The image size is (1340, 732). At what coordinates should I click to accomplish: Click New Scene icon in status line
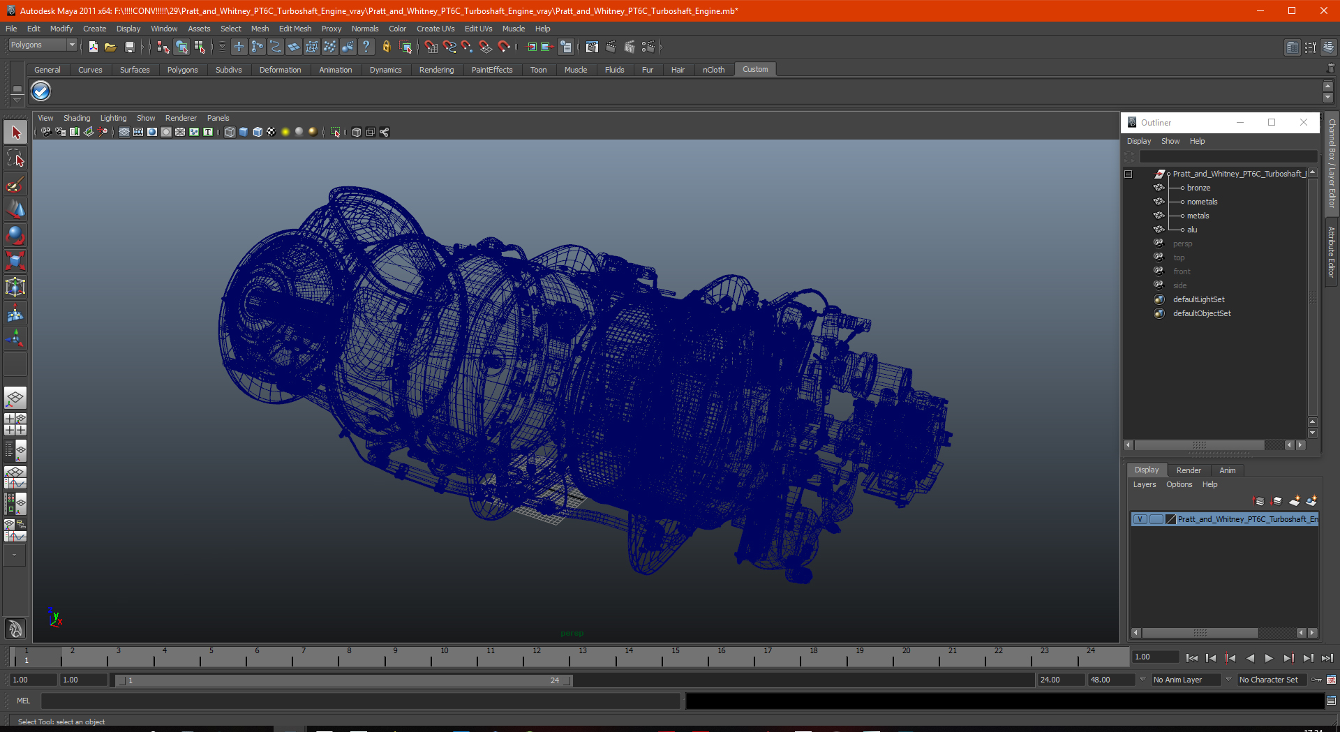coord(93,47)
